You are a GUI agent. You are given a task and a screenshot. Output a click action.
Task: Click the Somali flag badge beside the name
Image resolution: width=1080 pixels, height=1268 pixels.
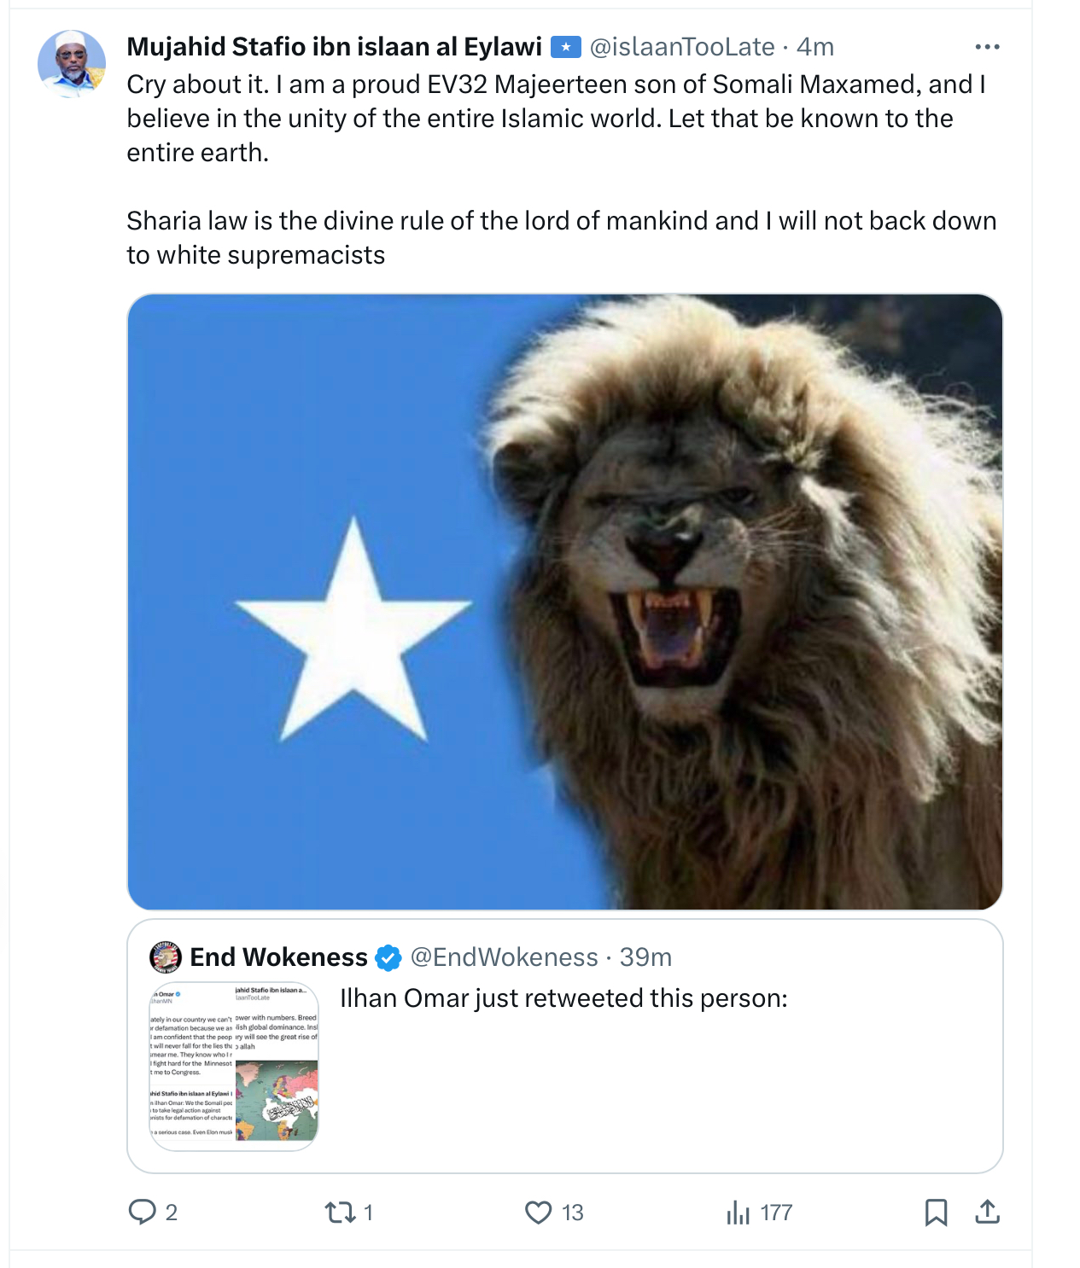(565, 47)
